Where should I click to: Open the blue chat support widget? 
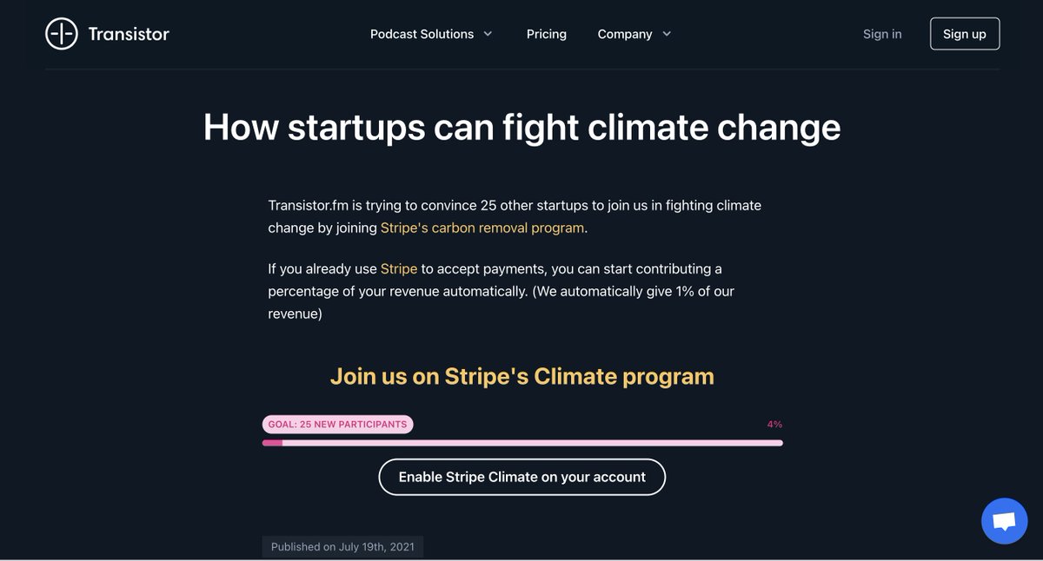pyautogui.click(x=1004, y=521)
